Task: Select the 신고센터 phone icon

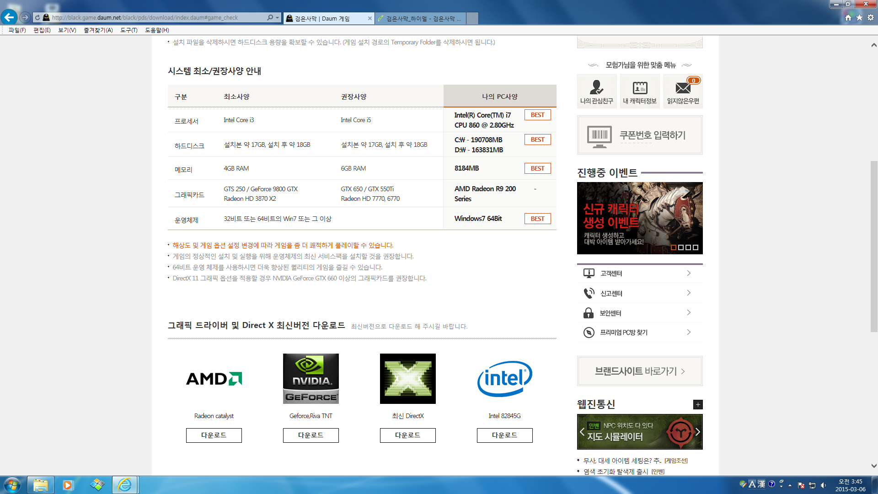Action: pyautogui.click(x=589, y=293)
